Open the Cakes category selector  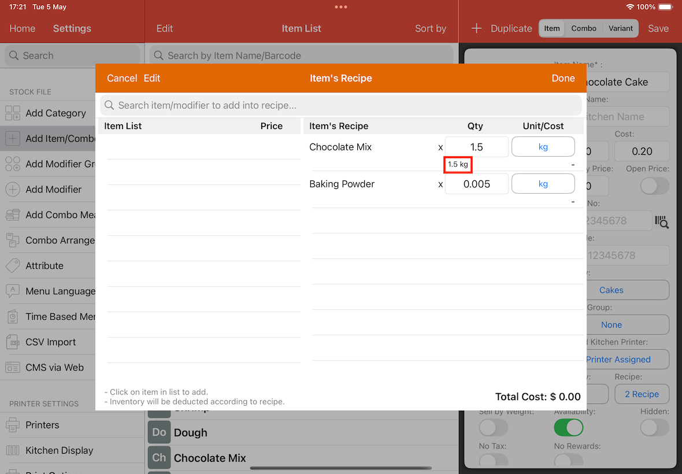[628, 290]
